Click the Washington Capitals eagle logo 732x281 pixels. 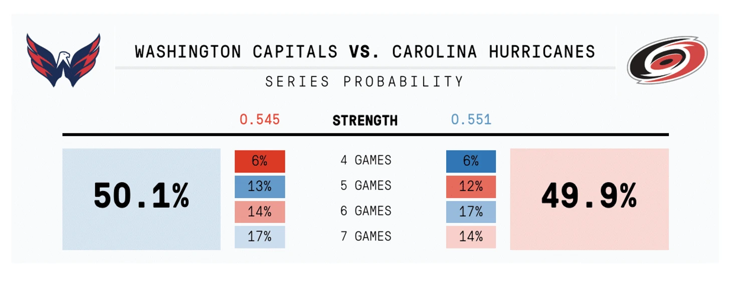63,60
